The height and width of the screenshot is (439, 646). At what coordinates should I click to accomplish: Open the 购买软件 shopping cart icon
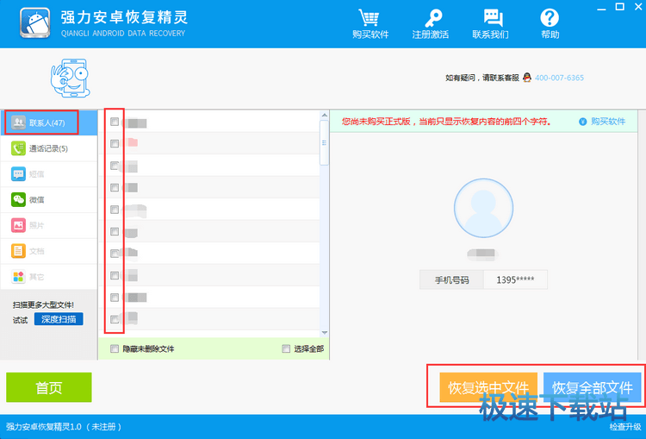pos(369,18)
